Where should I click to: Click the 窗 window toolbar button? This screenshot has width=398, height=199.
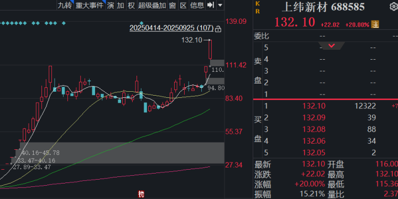click(x=172, y=5)
